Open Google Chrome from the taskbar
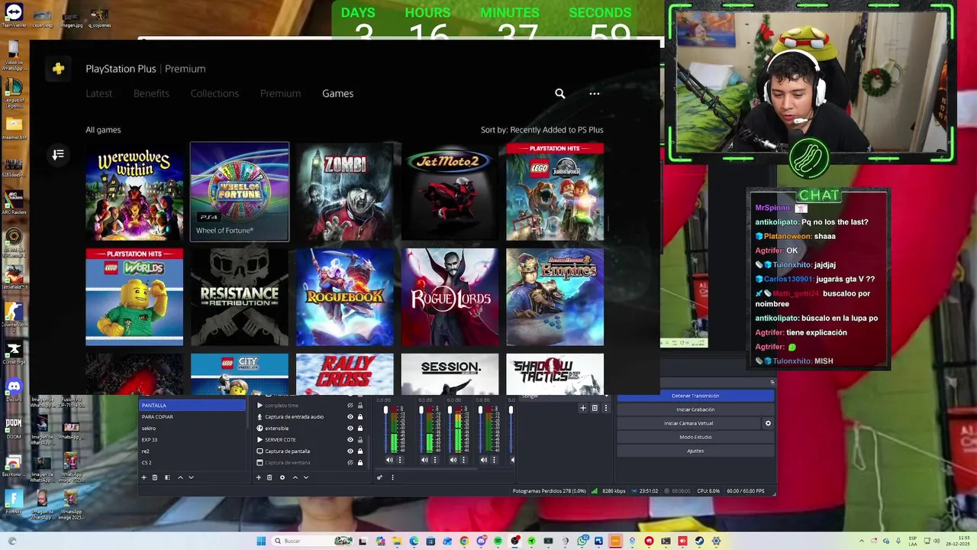977x550 pixels. click(464, 541)
